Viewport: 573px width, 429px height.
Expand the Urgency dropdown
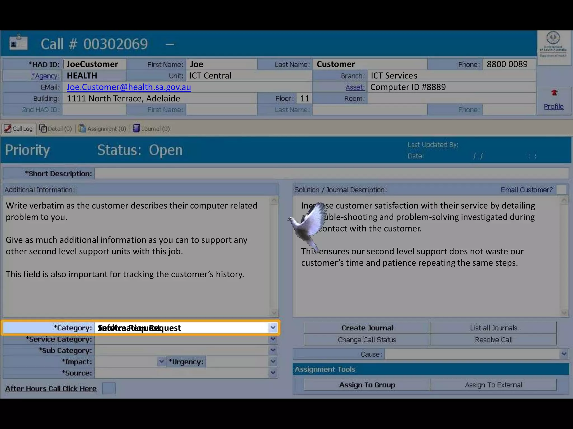(x=273, y=362)
